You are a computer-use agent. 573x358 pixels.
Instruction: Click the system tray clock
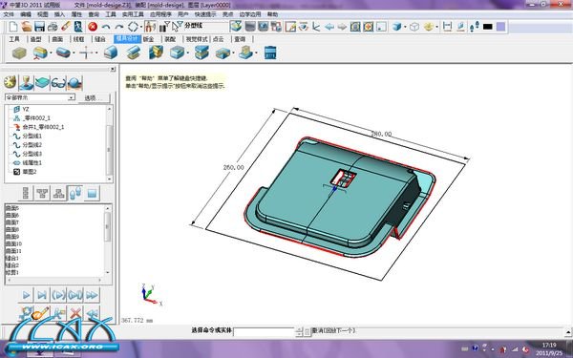[549, 349]
